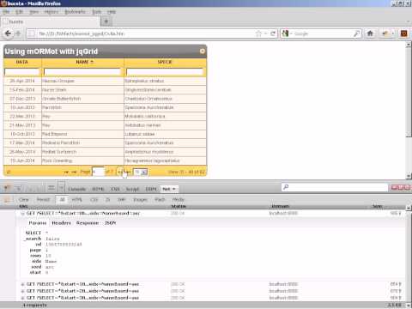Sort the grid by the SPECIE column
Screen dimensions: 412x309
(x=165, y=62)
